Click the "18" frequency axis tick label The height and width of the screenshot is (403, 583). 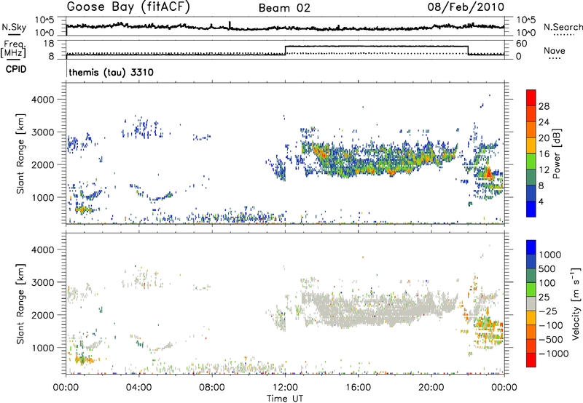[49, 44]
